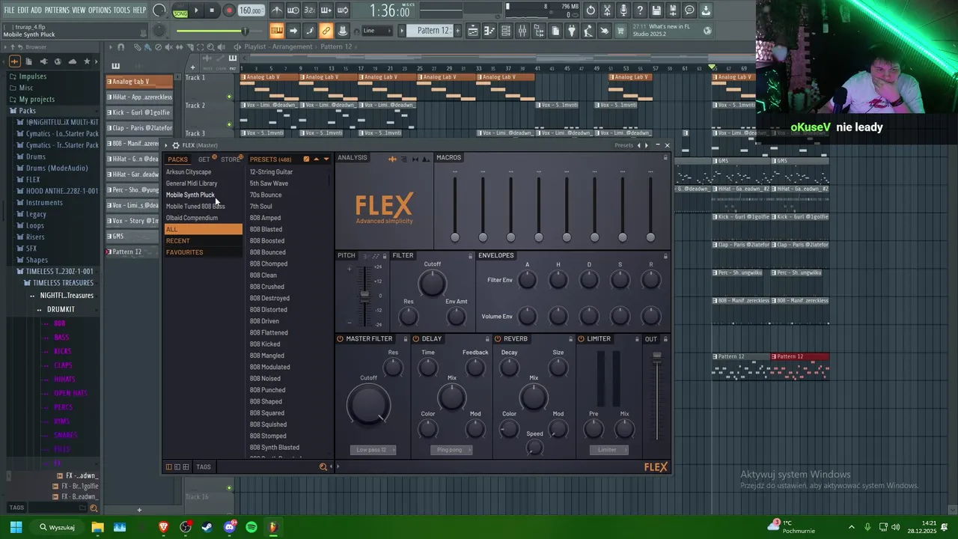The width and height of the screenshot is (958, 539).
Task: Click the TAGS button in FLEX
Action: [204, 467]
